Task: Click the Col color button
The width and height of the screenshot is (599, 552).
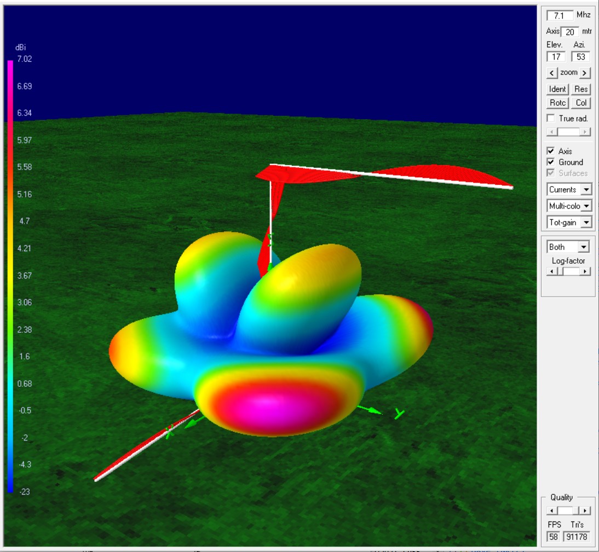Action: [581, 103]
